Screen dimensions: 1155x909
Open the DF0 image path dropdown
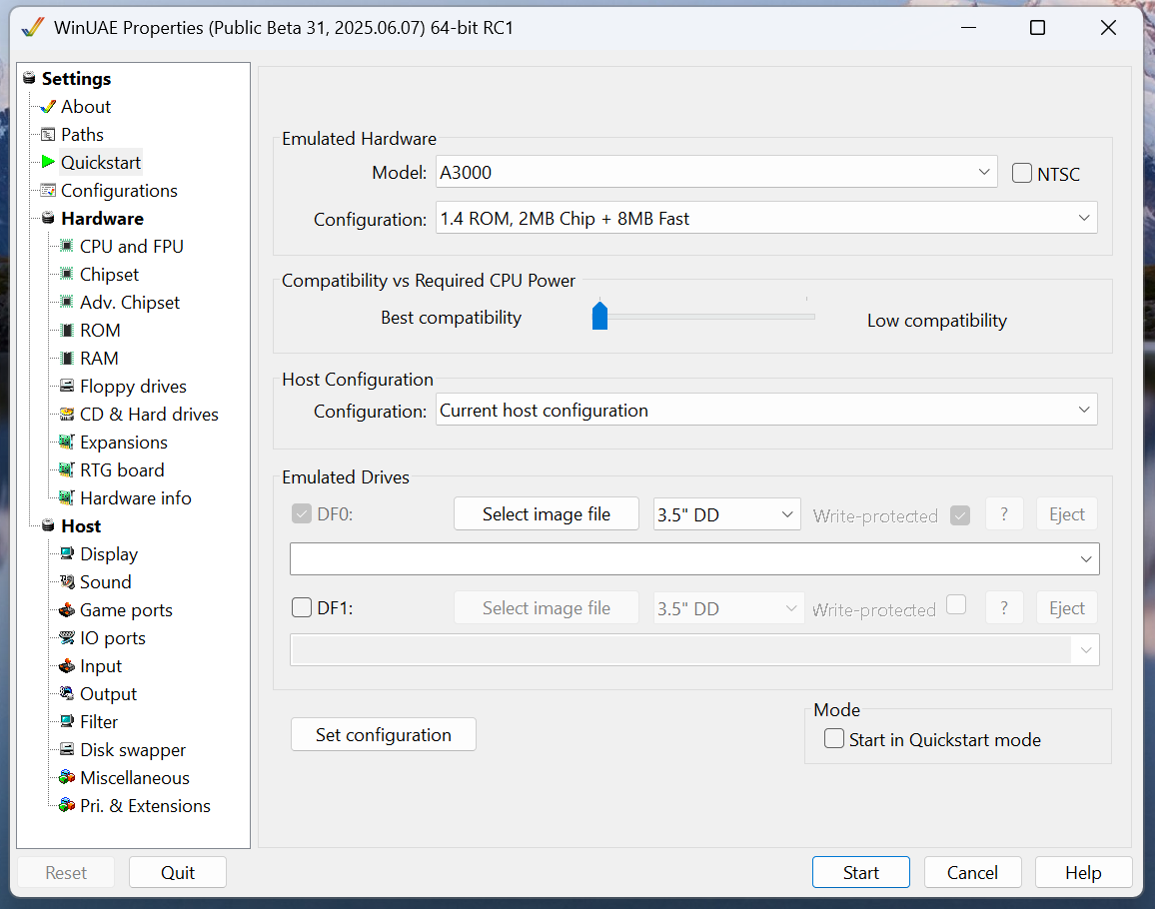(x=694, y=559)
